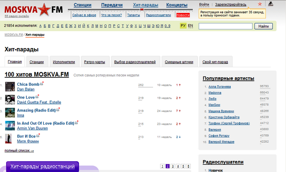Screen dimensions: 286x172
Task: Open 55 радио онлайн link
Action: click(17, 16)
